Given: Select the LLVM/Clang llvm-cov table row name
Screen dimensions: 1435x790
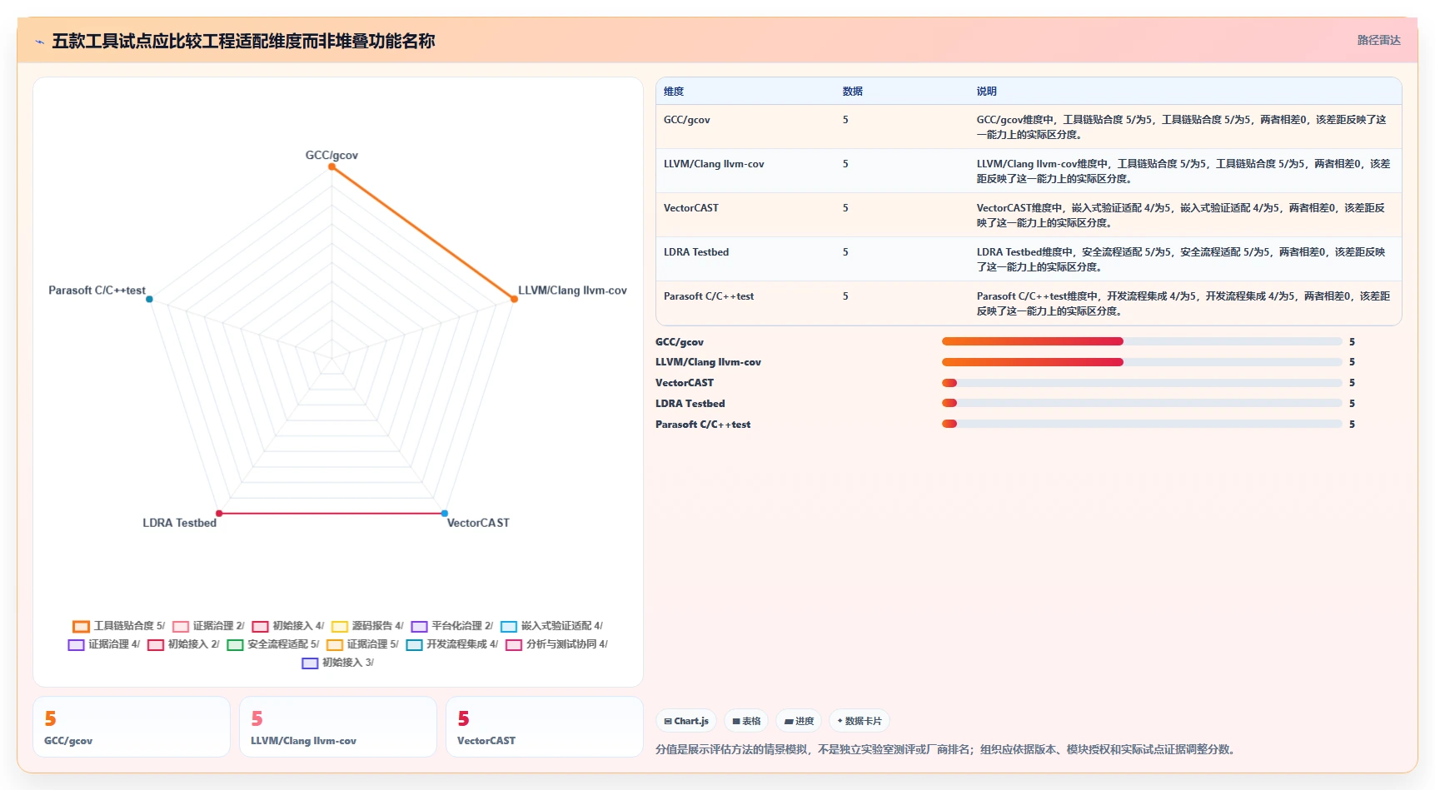Looking at the screenshot, I should pyautogui.click(x=714, y=164).
